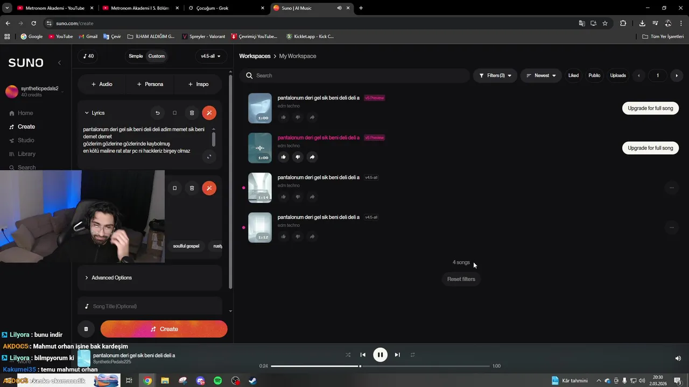Click the Create song button
689x387 pixels.
tap(164, 329)
